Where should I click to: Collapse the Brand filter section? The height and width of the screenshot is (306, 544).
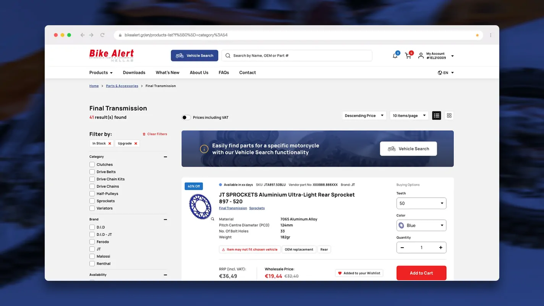pos(165,219)
